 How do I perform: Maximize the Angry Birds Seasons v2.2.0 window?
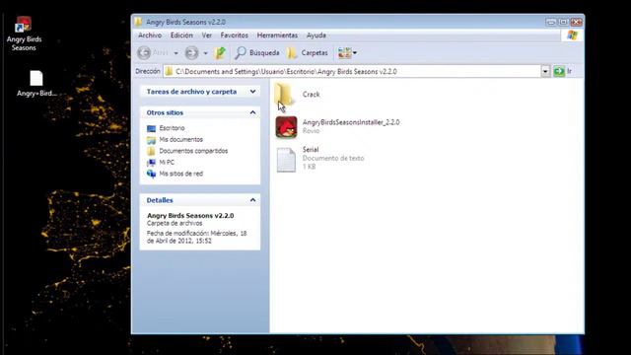(x=563, y=22)
